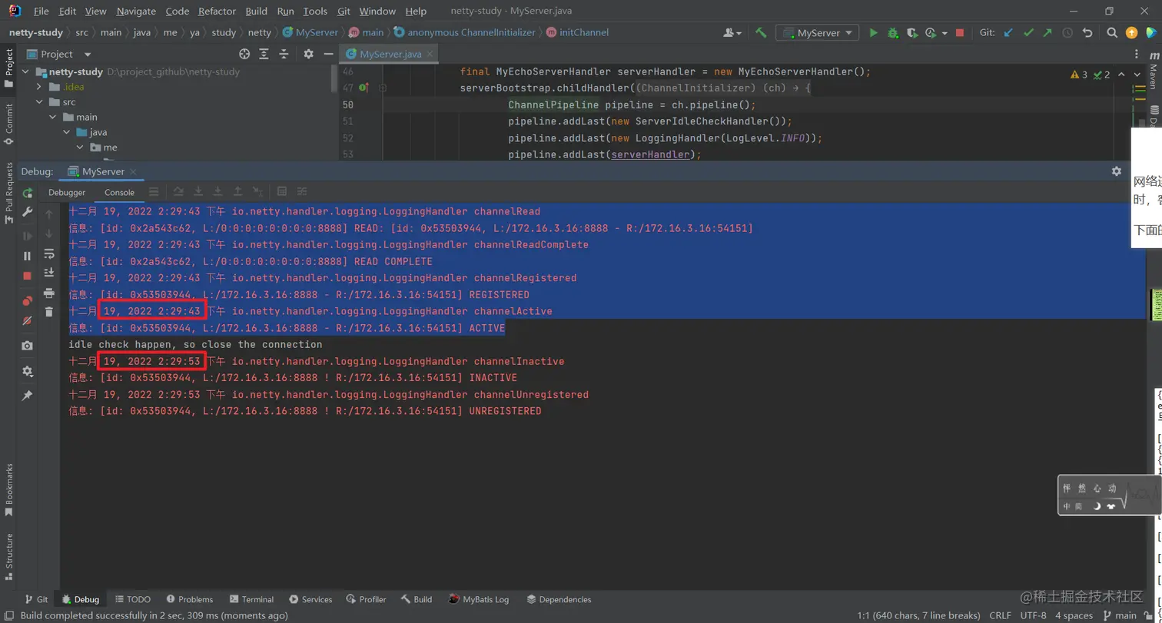This screenshot has height=623, width=1162.
Task: Select the Console tab
Action: point(119,192)
